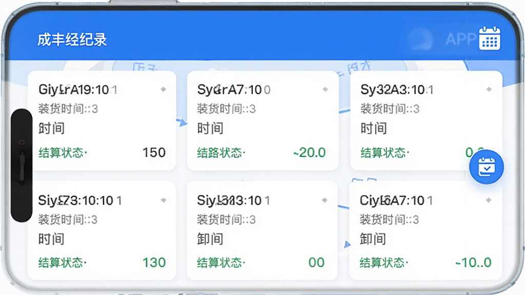Tap 结算状态 on Siy.L383 card

221,263
